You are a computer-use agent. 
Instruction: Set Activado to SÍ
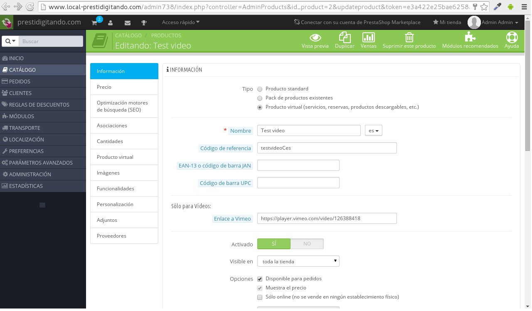(x=274, y=244)
